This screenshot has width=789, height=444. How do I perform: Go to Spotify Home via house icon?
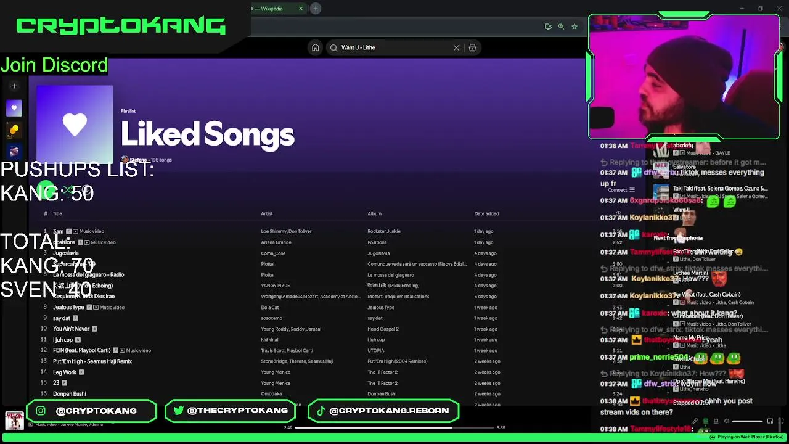coord(315,47)
